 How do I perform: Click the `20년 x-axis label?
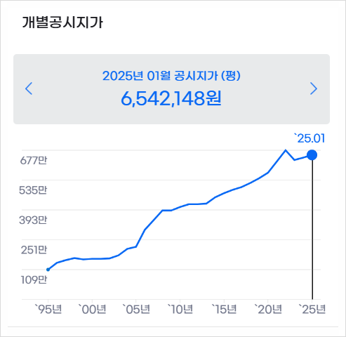(x=268, y=309)
